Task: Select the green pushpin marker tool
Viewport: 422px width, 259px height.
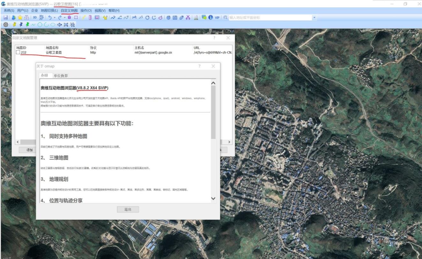Action: click(x=27, y=24)
